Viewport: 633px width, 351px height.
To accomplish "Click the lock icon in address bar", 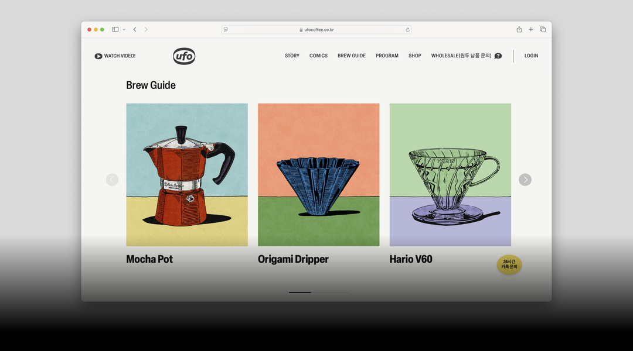I will [x=301, y=30].
